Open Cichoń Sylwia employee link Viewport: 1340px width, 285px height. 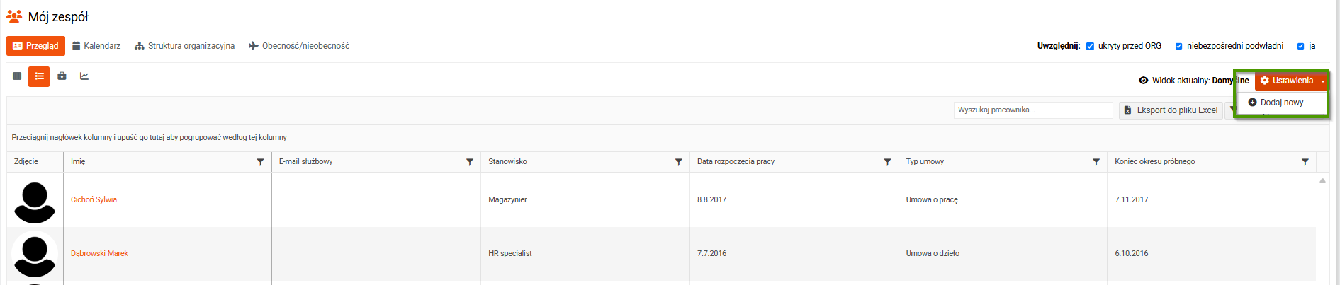(94, 199)
